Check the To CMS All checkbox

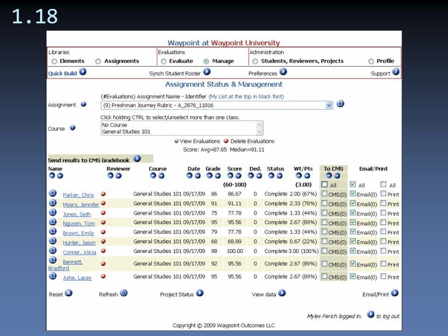[324, 184]
